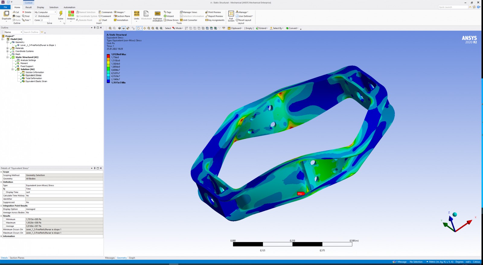Open the Analysis icon in ribbon
This screenshot has width=483, height=265.
point(71,14)
